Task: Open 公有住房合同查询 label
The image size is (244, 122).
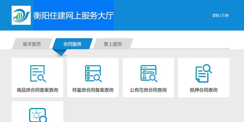Action: click(148, 90)
